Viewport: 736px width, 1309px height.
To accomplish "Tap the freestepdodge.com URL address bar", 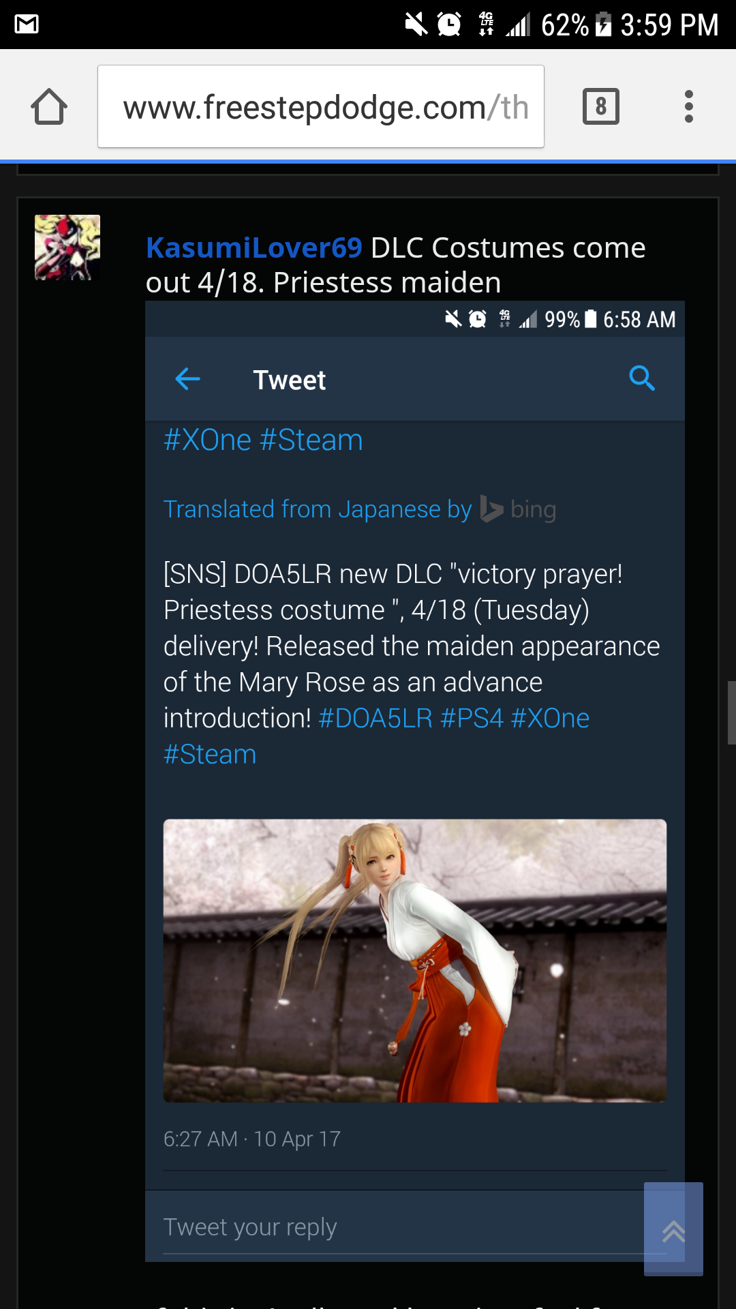I will [x=320, y=107].
